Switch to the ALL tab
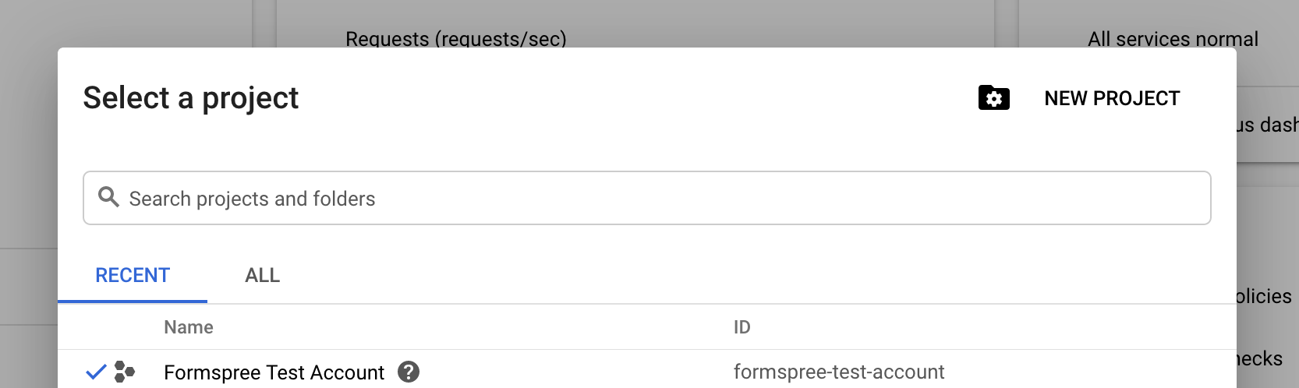 coord(262,275)
